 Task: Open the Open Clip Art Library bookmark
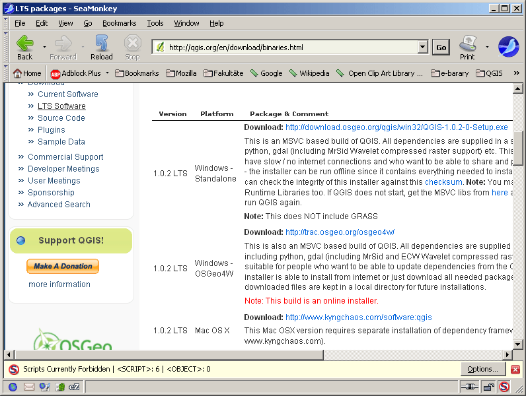pos(379,73)
